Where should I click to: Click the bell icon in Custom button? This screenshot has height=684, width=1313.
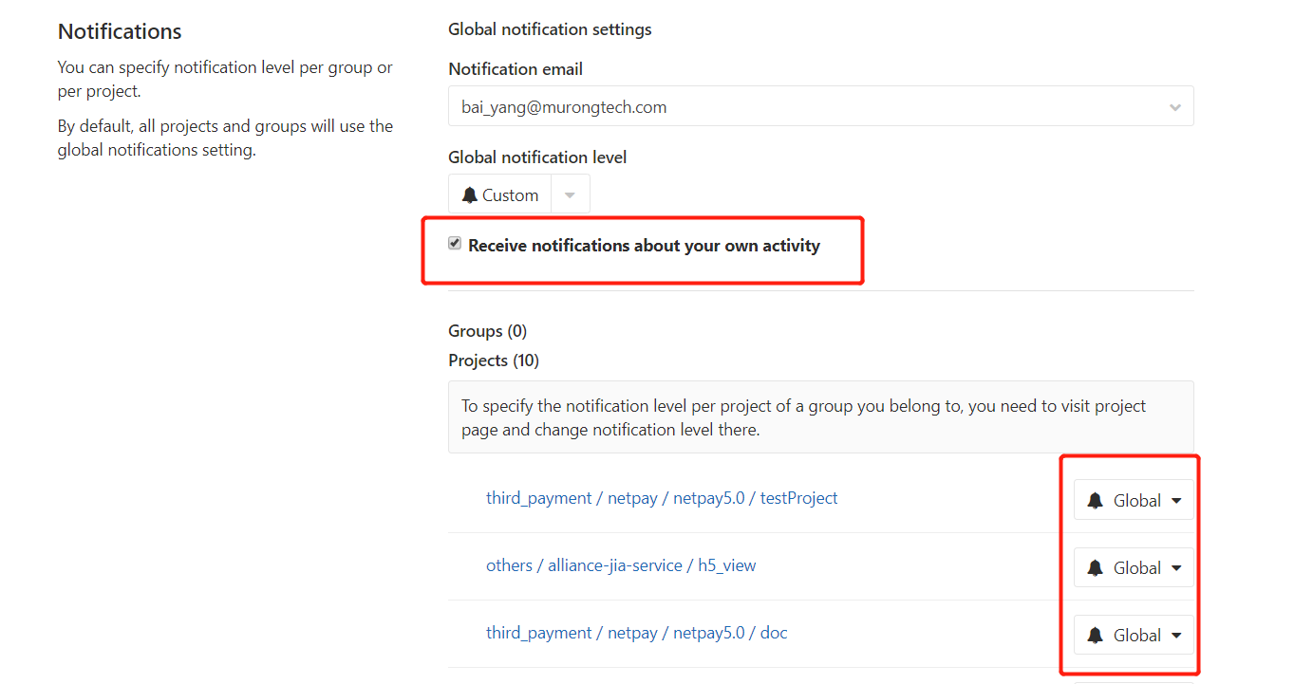470,195
